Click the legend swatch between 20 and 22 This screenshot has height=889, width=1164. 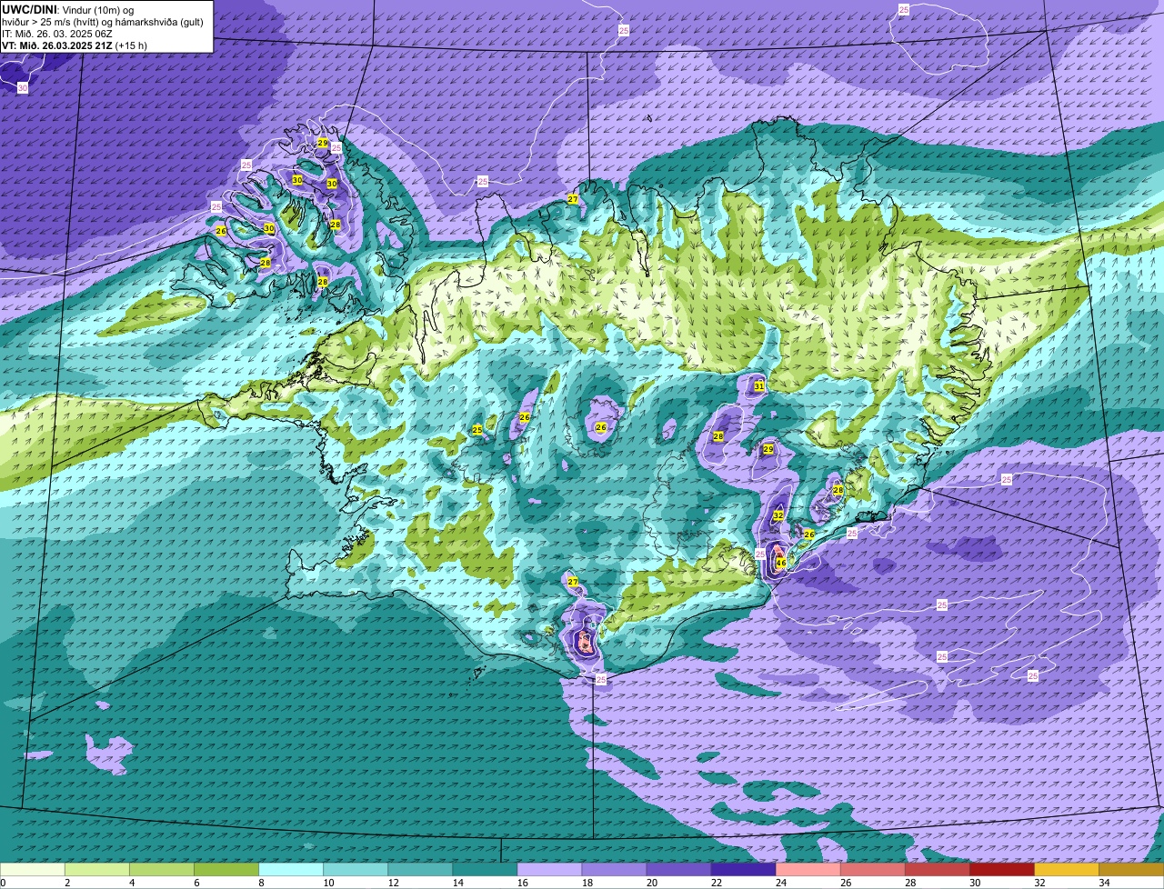[x=678, y=869]
